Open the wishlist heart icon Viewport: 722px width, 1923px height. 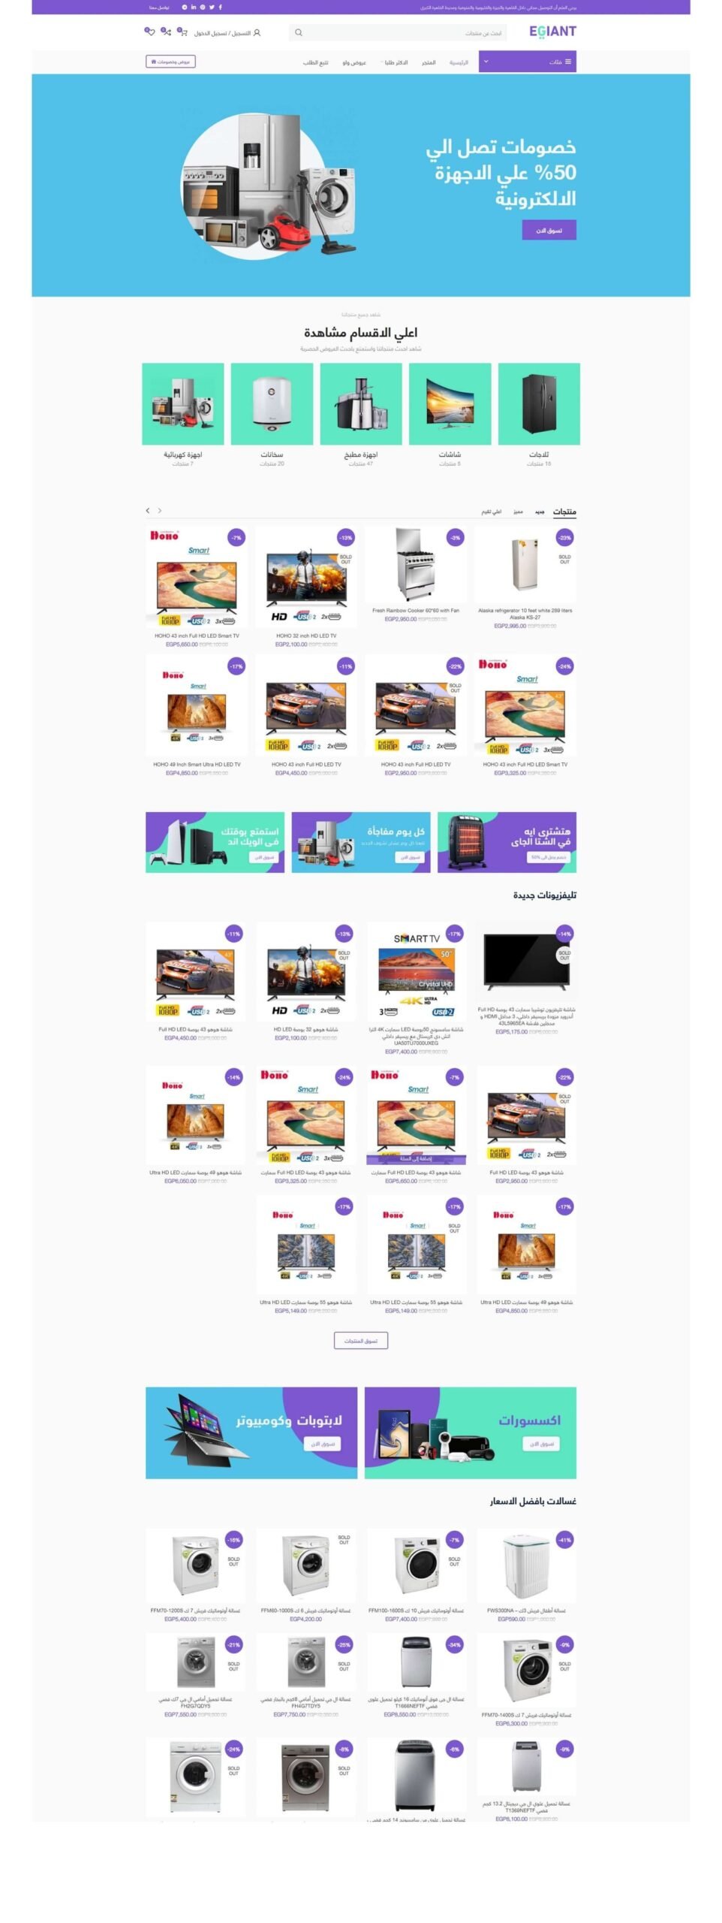(149, 32)
